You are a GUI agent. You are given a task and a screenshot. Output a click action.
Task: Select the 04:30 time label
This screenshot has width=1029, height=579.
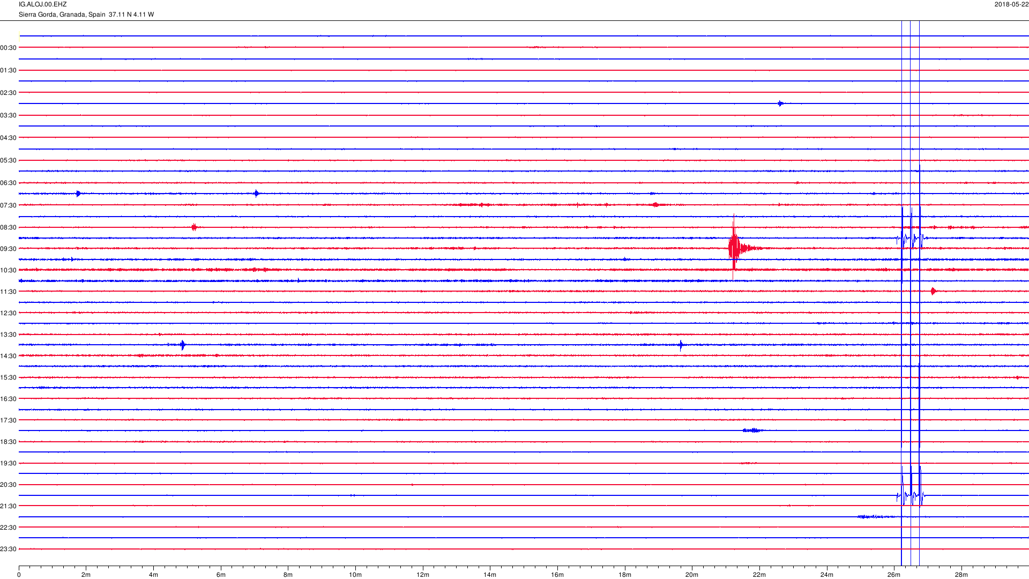pyautogui.click(x=8, y=138)
